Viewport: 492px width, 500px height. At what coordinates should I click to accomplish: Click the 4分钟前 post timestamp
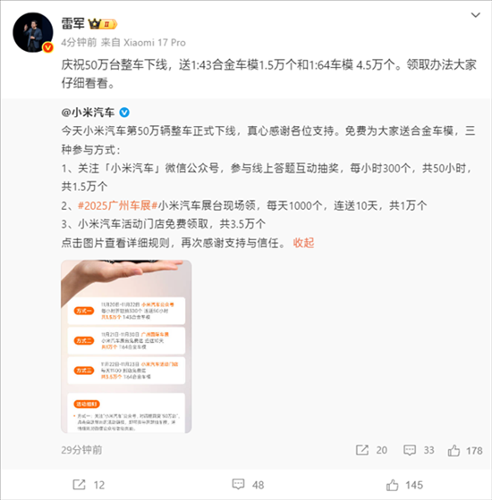point(79,43)
